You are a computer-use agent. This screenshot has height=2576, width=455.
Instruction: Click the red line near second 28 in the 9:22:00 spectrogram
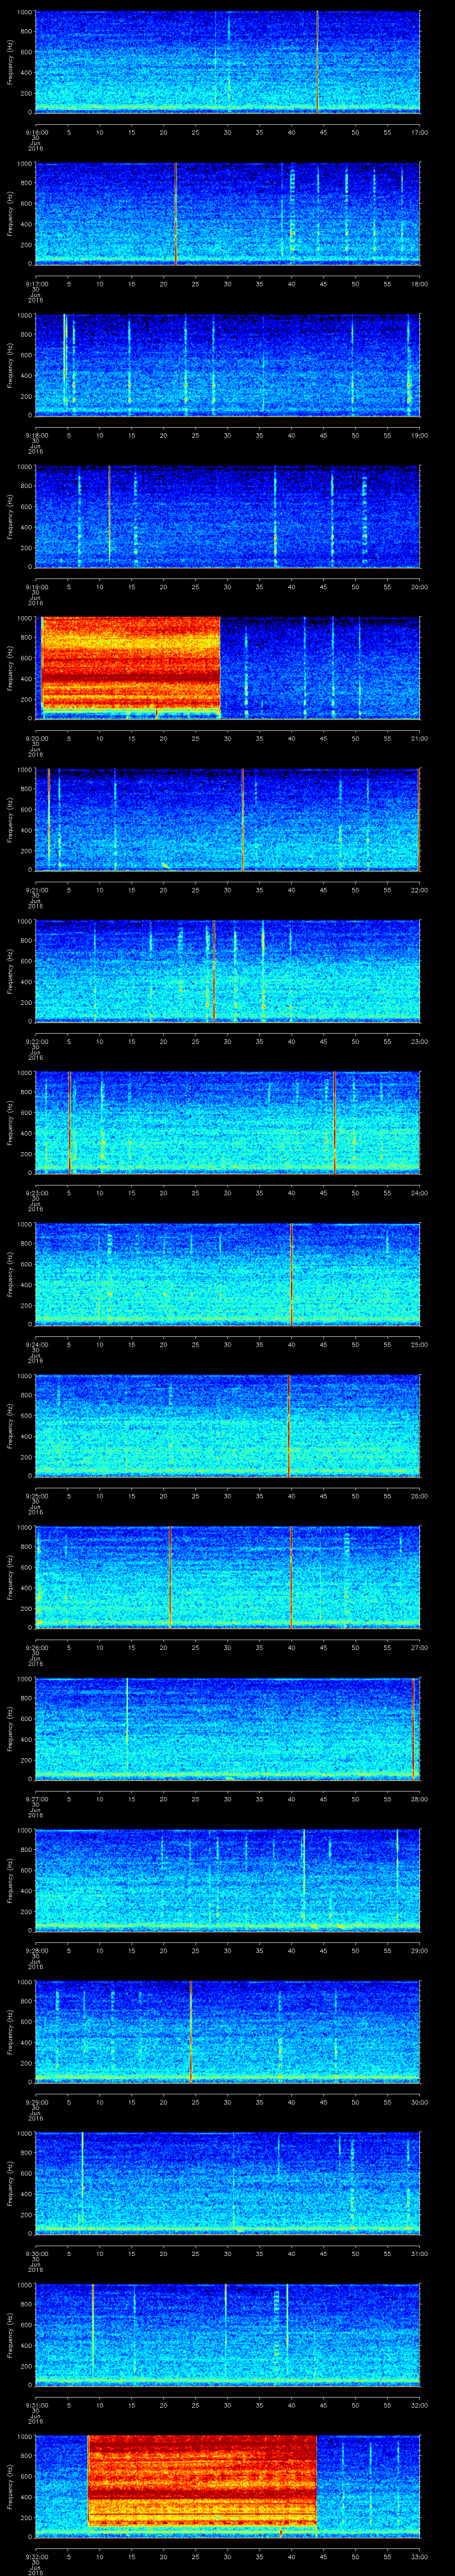click(x=214, y=971)
